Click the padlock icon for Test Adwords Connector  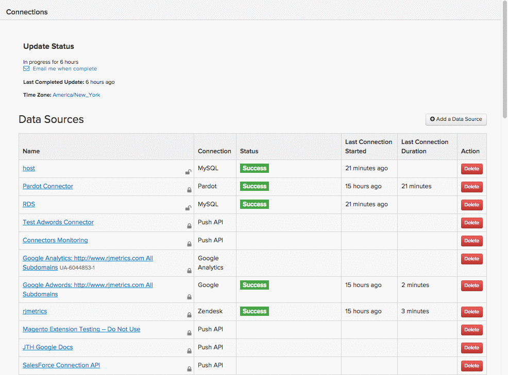pyautogui.click(x=189, y=226)
